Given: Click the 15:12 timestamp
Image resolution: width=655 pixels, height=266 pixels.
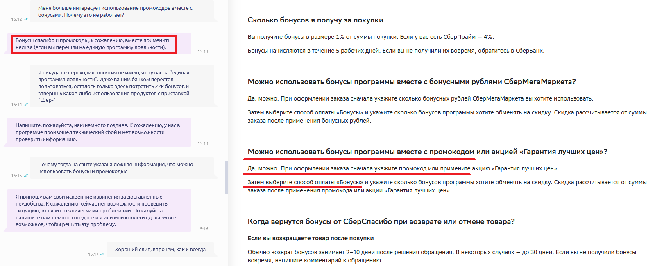Looking at the screenshot, I should point(16,19).
